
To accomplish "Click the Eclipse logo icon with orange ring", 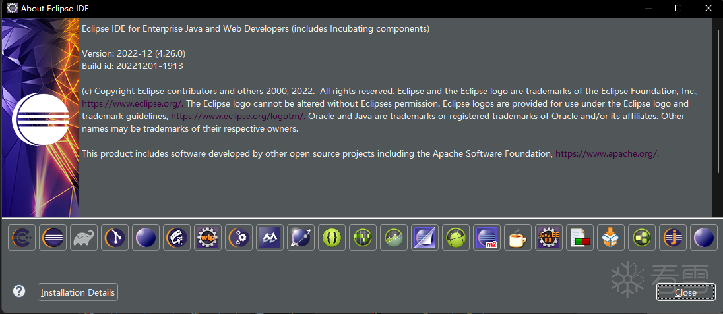I will tap(53, 238).
